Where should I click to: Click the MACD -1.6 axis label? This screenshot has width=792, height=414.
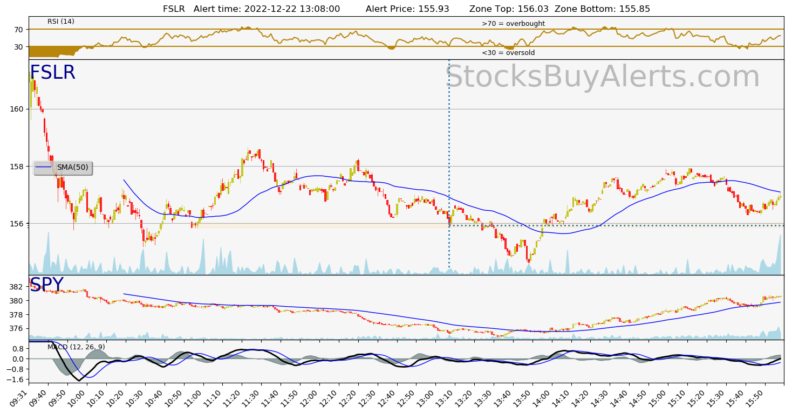click(16, 379)
